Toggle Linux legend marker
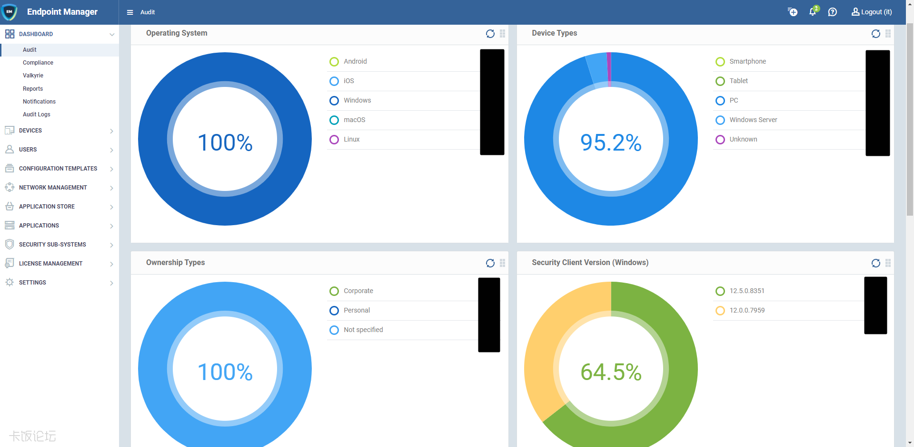 pyautogui.click(x=334, y=140)
